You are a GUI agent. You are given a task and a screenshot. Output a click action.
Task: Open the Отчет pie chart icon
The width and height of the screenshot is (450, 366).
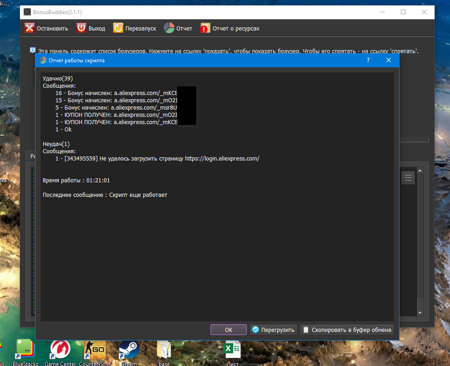click(x=169, y=28)
